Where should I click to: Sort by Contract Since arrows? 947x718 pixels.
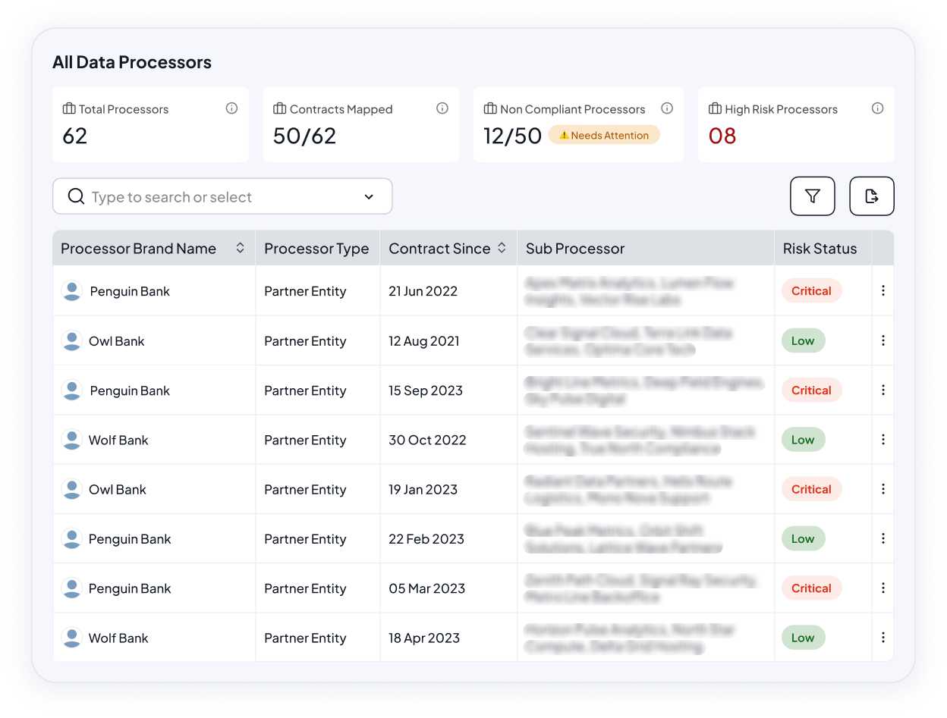(x=502, y=248)
